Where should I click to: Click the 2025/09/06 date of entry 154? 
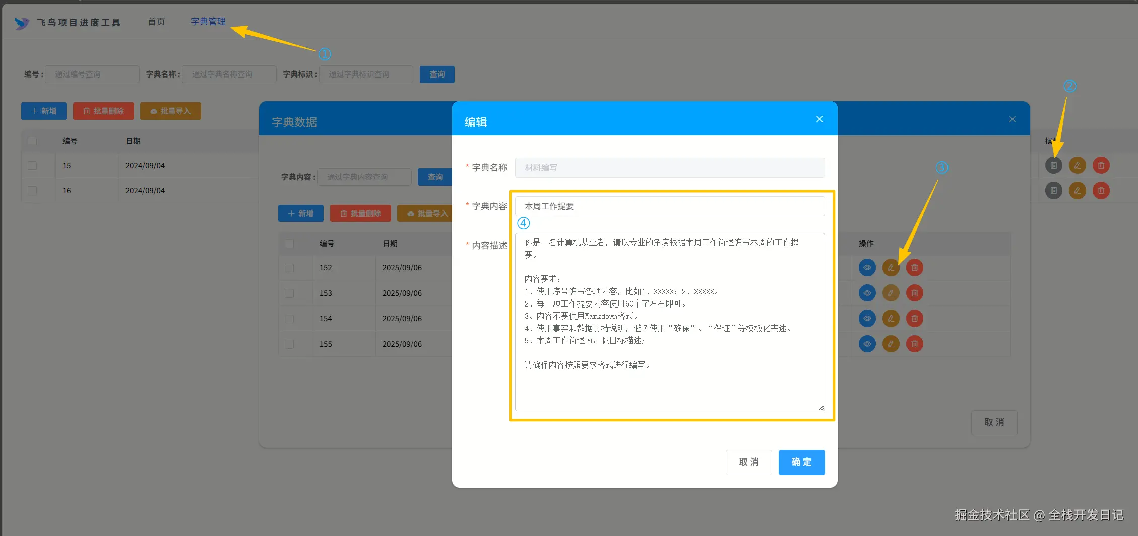point(402,318)
